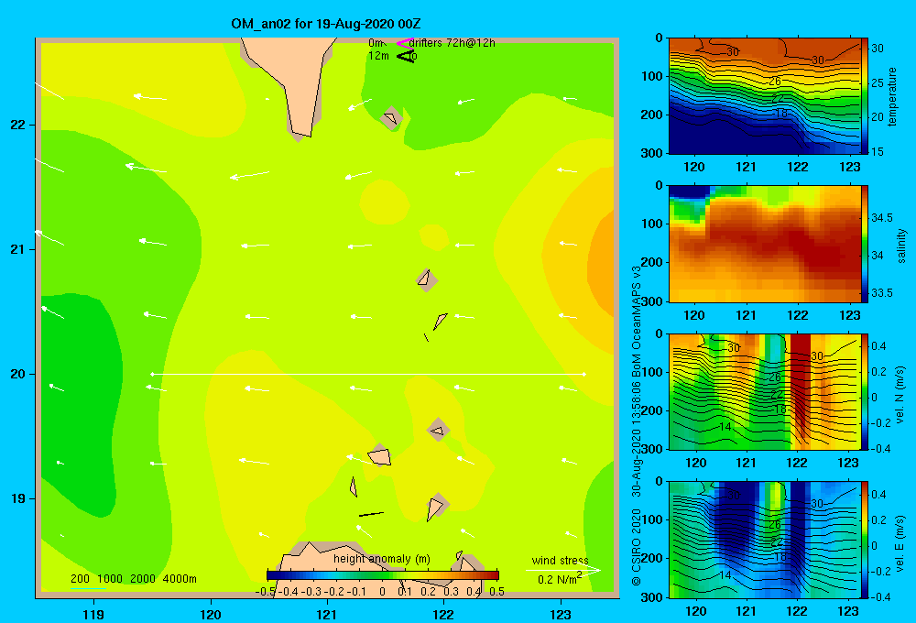Click the wind stress reference arrow
This screenshot has width=916, height=623.
point(562,570)
